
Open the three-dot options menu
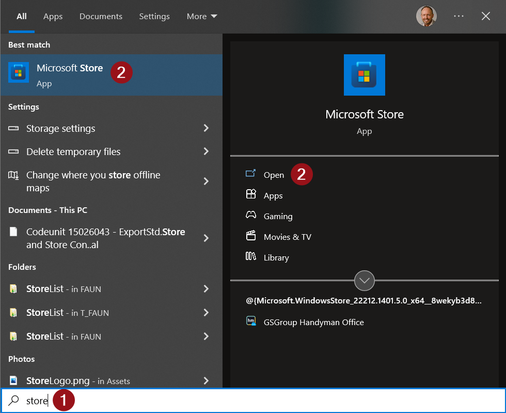[458, 16]
